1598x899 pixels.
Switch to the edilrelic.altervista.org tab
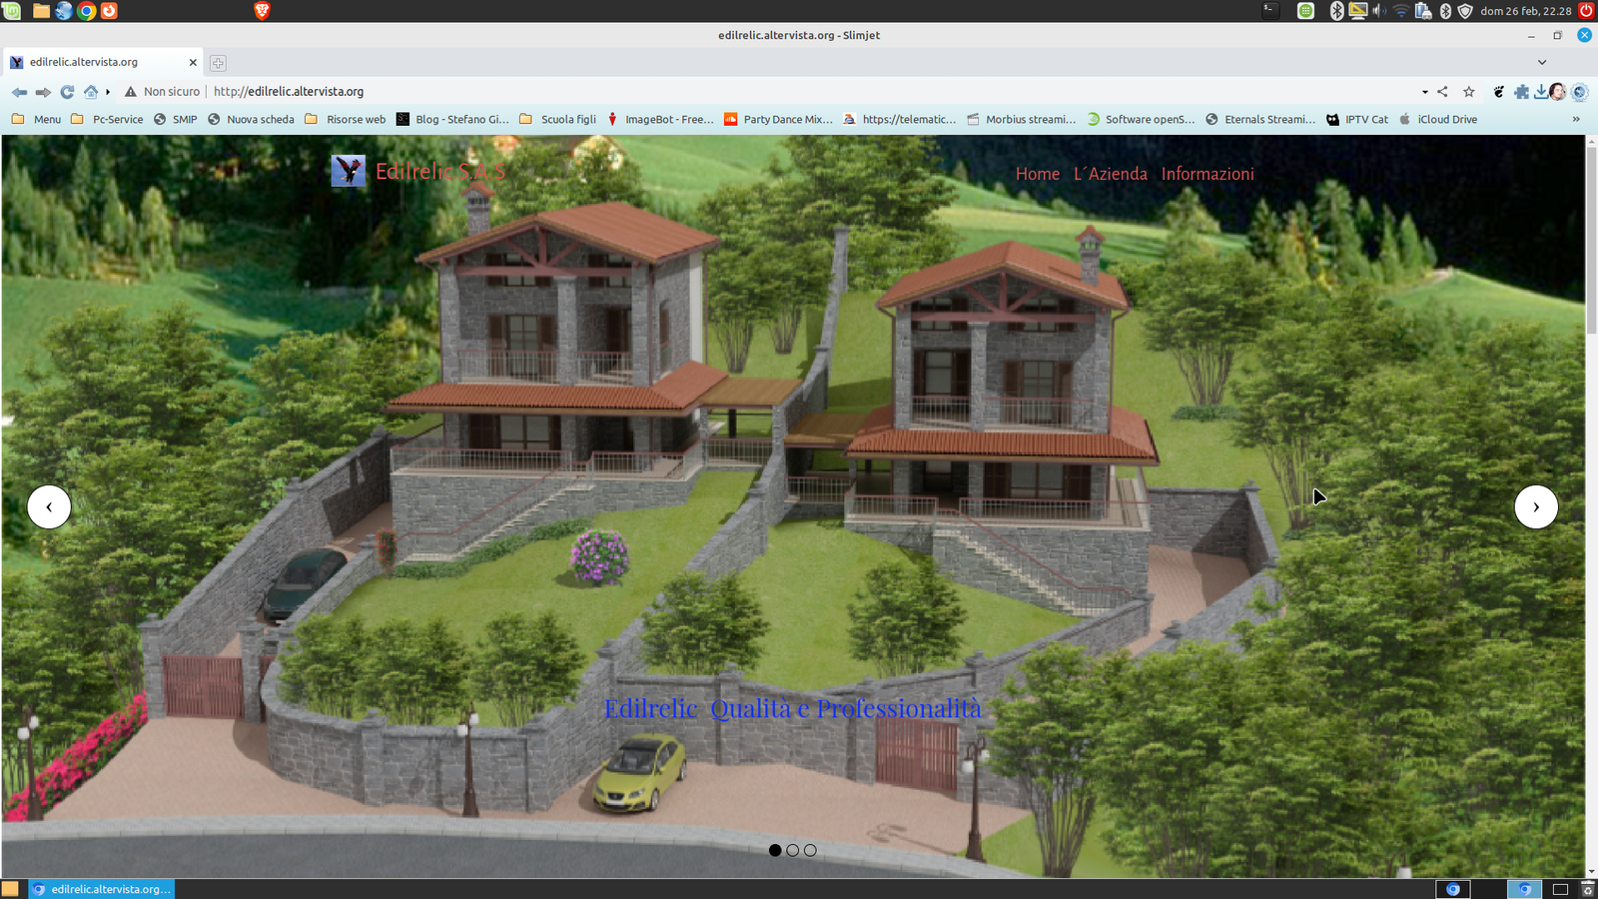pos(100,62)
